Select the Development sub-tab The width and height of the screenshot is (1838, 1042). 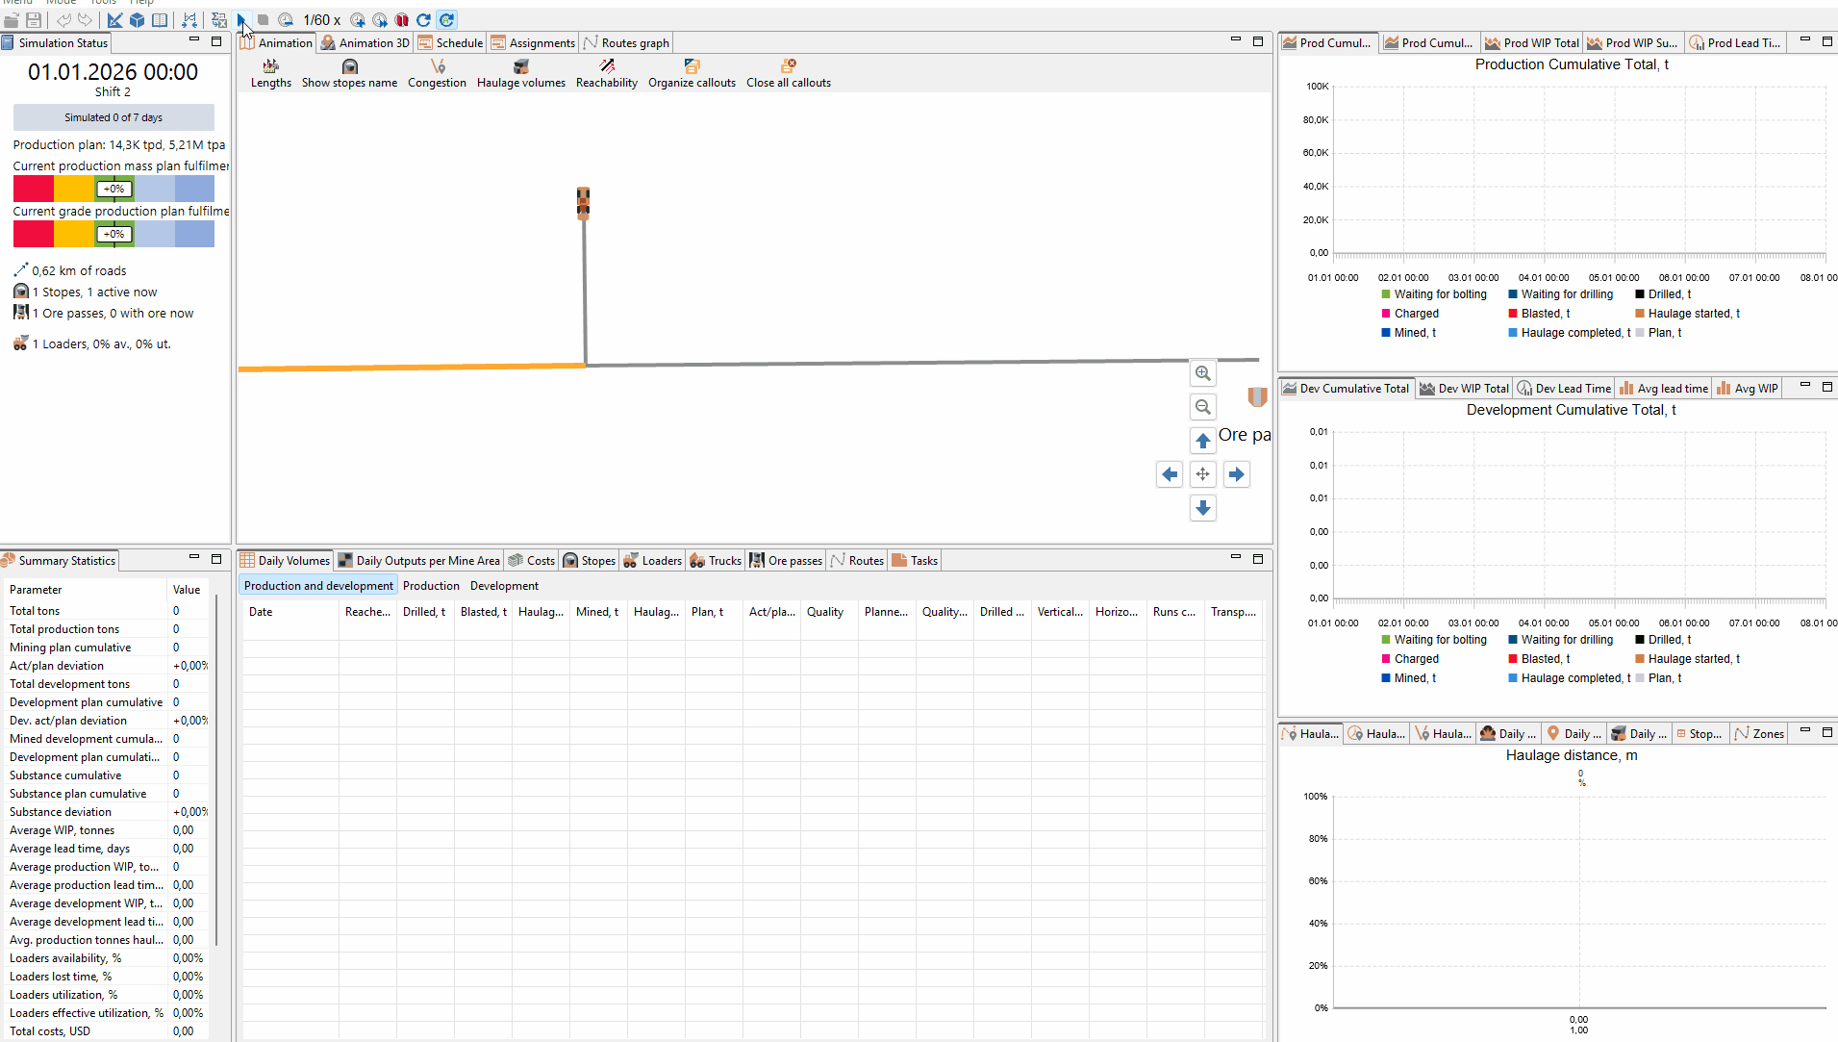504,585
